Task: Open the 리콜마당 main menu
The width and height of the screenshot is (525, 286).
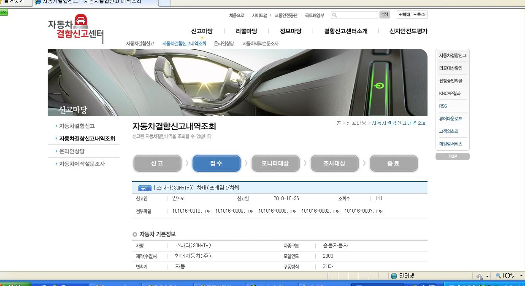Action: (x=246, y=31)
